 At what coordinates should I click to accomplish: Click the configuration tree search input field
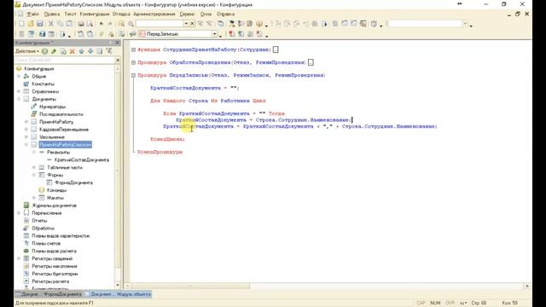[64, 61]
